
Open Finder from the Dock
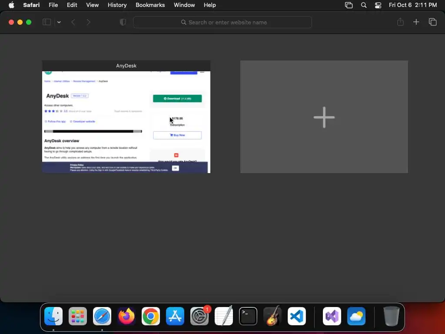pyautogui.click(x=53, y=316)
